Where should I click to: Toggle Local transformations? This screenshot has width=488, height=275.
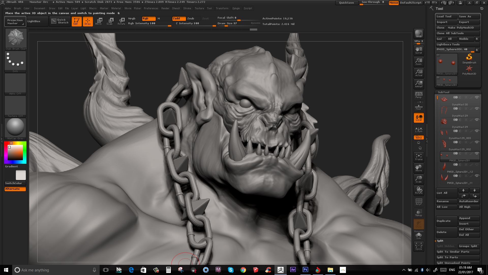[x=419, y=117]
